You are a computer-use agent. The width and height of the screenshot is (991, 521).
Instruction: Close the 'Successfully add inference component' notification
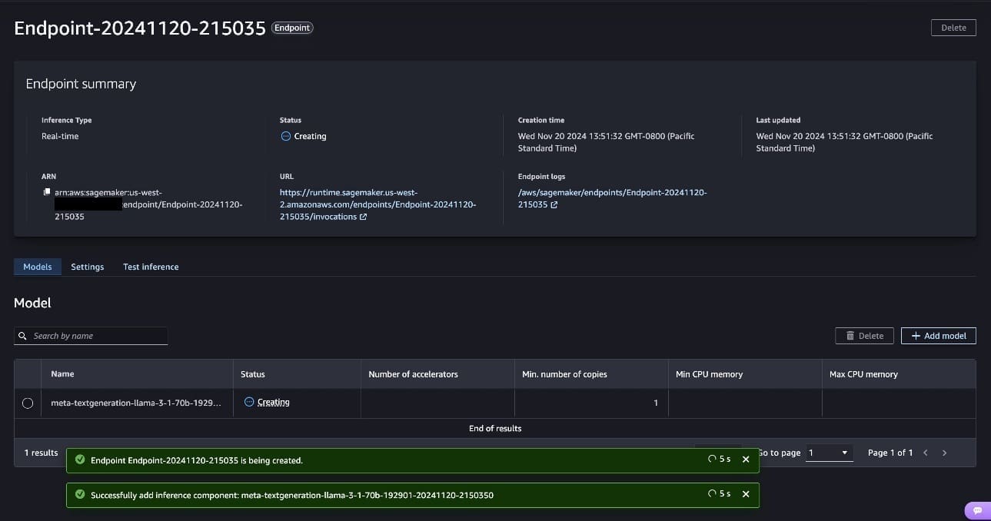point(745,494)
